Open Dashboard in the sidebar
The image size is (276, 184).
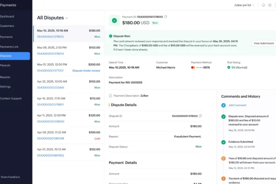(x=7, y=17)
